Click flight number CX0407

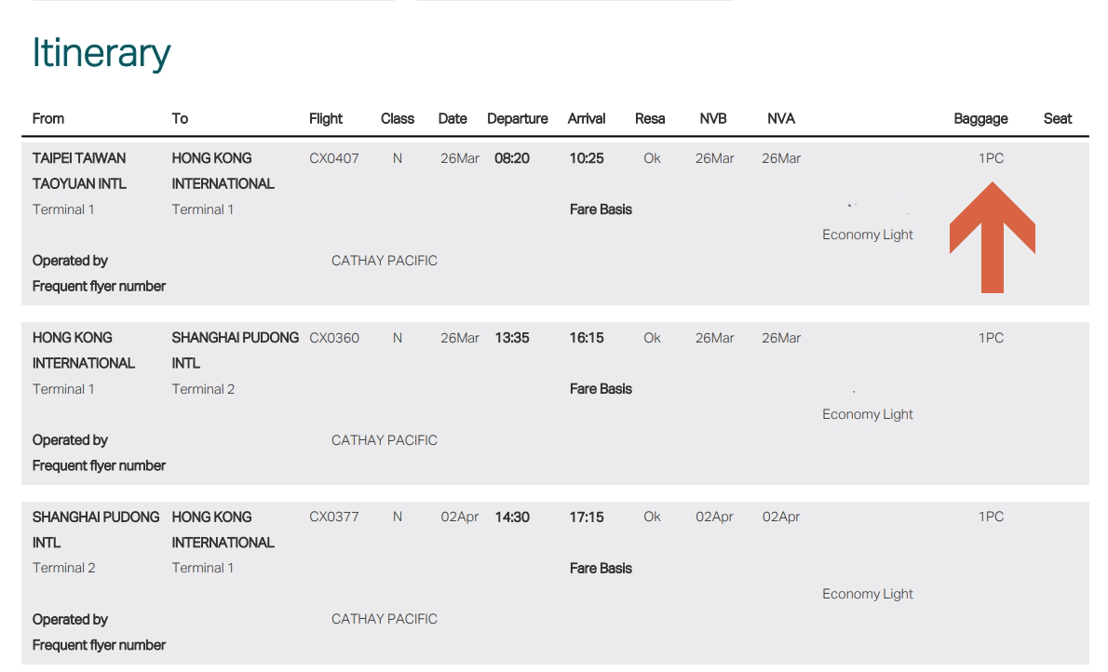coord(333,158)
